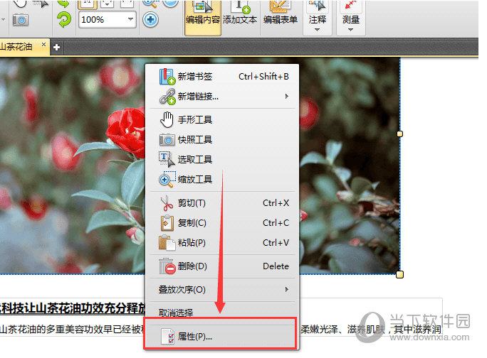Click 取消选择 deselect menu item

[x=222, y=313]
